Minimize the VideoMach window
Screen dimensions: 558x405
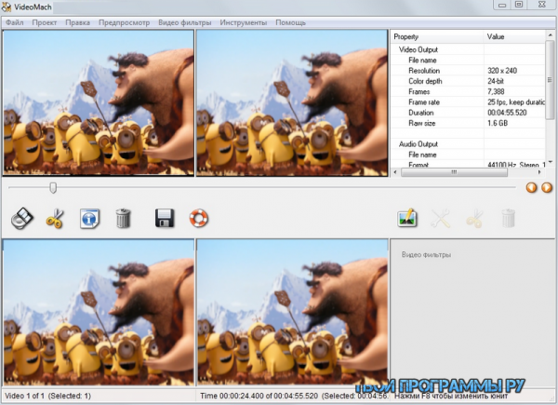(502, 5)
